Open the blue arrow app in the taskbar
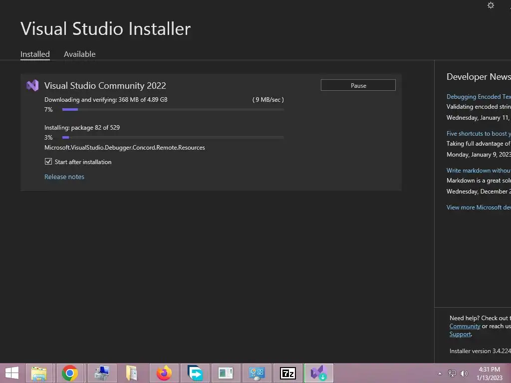This screenshot has width=511, height=383. point(195,373)
